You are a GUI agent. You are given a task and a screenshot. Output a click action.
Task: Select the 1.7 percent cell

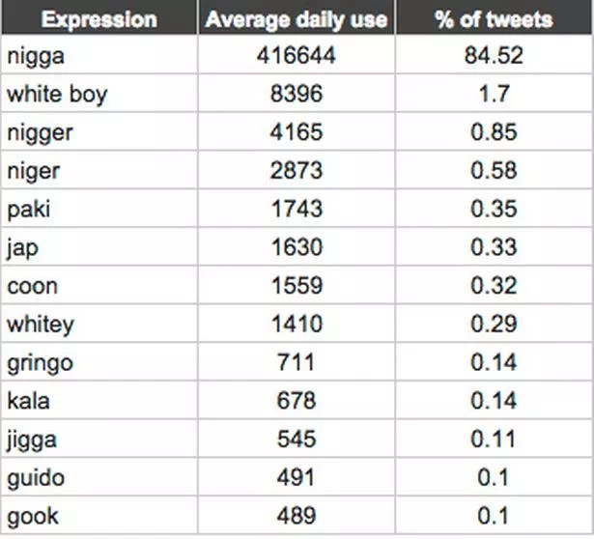pos(494,93)
